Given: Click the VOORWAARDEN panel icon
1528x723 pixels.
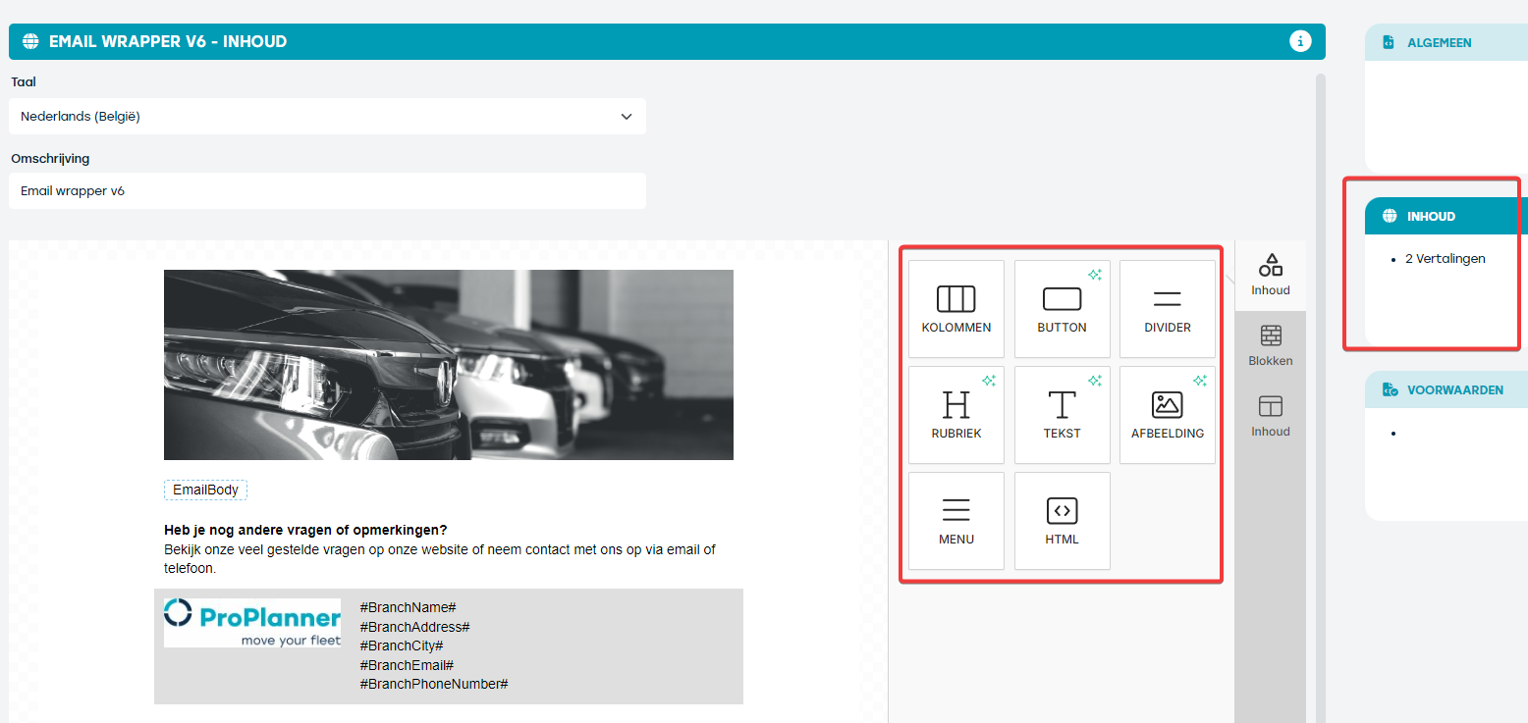Looking at the screenshot, I should click(x=1391, y=389).
